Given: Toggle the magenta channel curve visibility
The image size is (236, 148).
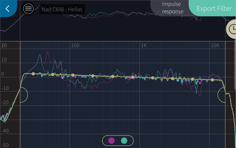Looking at the screenshot, I should pos(112,140).
